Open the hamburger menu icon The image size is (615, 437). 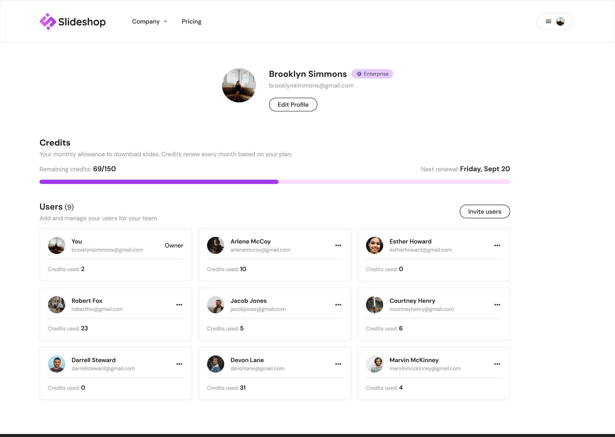point(548,21)
